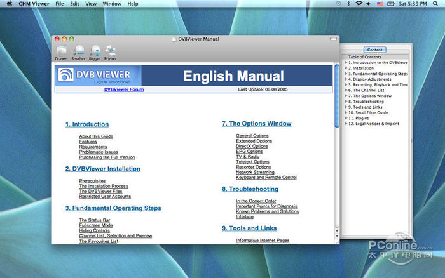Open the Window menu

tap(112, 4)
